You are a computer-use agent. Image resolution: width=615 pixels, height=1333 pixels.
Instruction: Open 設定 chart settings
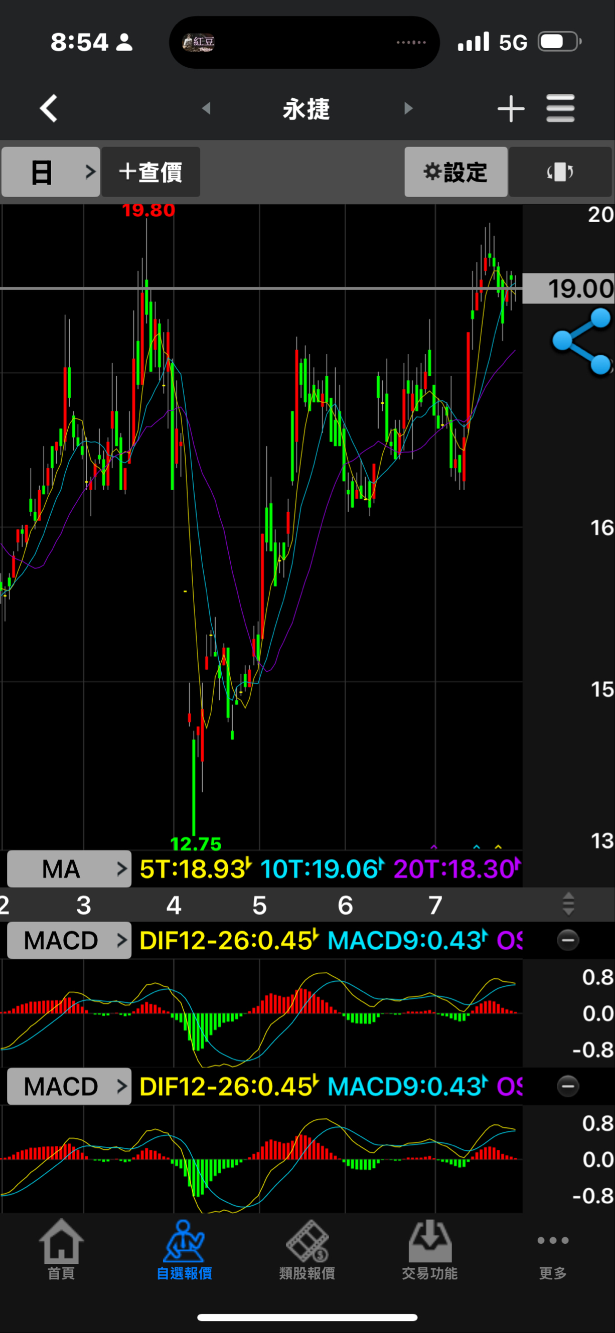(x=455, y=172)
